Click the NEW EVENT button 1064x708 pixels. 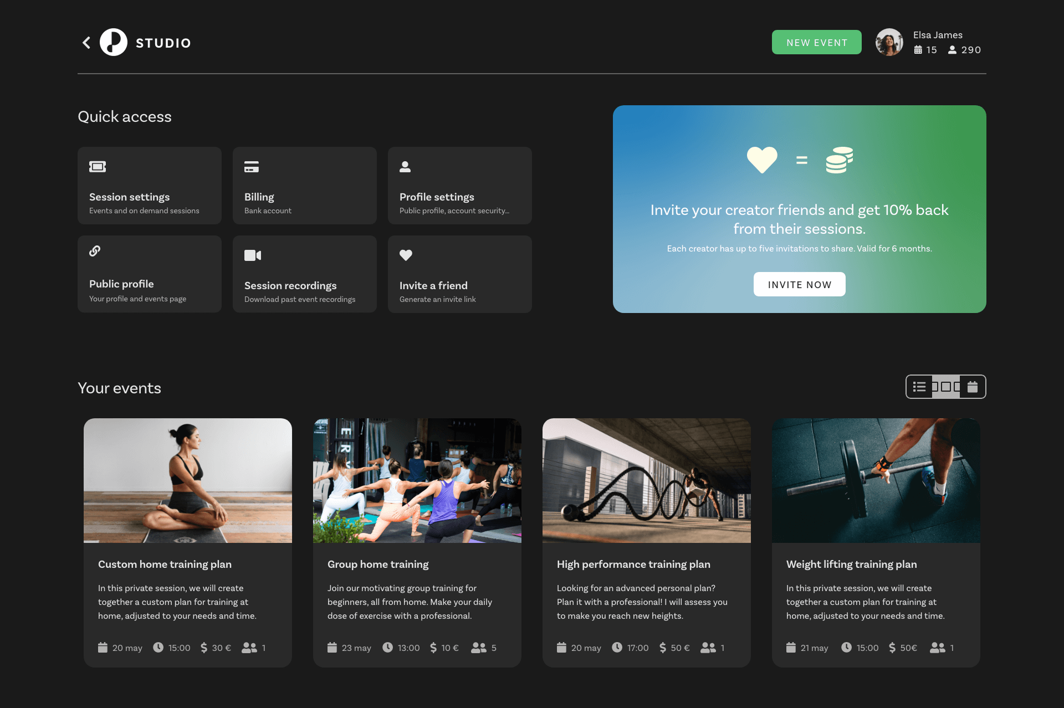[x=816, y=42]
